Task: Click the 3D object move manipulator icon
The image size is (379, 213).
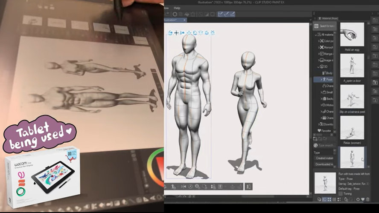Action: (189, 33)
